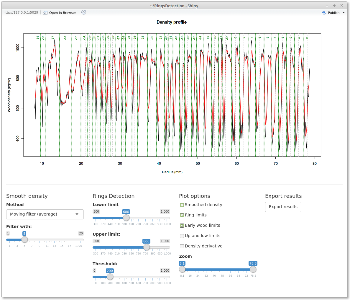
Task: Click the ring label -36 in plot
Action: pyautogui.click(x=65, y=38)
